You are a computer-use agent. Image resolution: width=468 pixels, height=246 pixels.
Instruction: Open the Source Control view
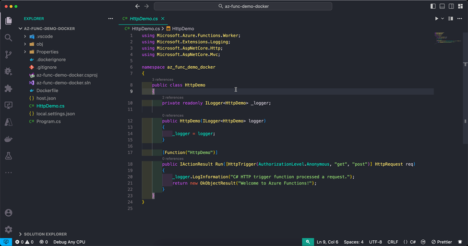pyautogui.click(x=8, y=54)
